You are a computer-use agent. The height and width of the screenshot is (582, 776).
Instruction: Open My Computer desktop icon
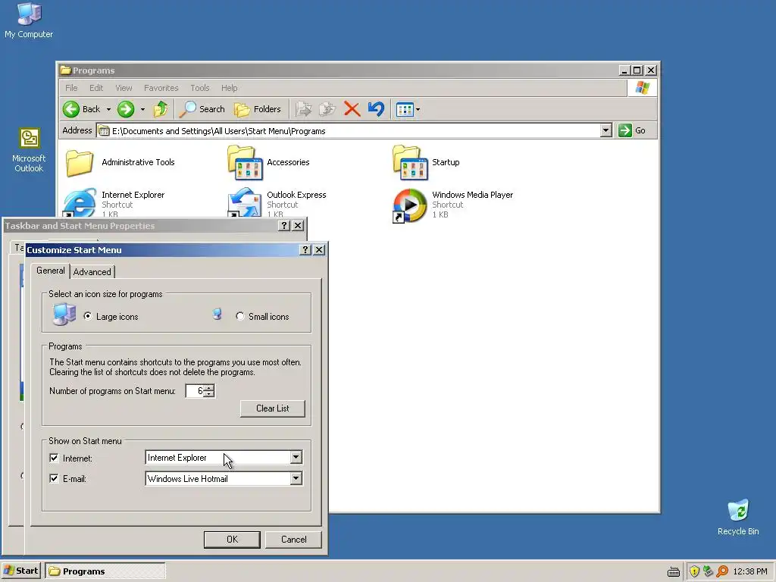pyautogui.click(x=29, y=20)
